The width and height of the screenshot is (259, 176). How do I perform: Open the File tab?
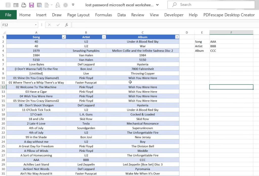pos(8,15)
